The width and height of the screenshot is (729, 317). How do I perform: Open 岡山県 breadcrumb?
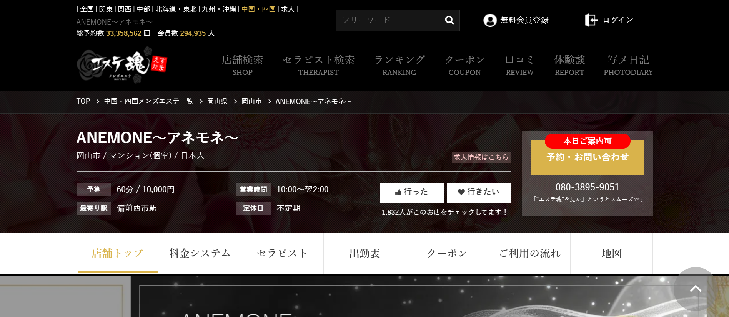coord(217,101)
